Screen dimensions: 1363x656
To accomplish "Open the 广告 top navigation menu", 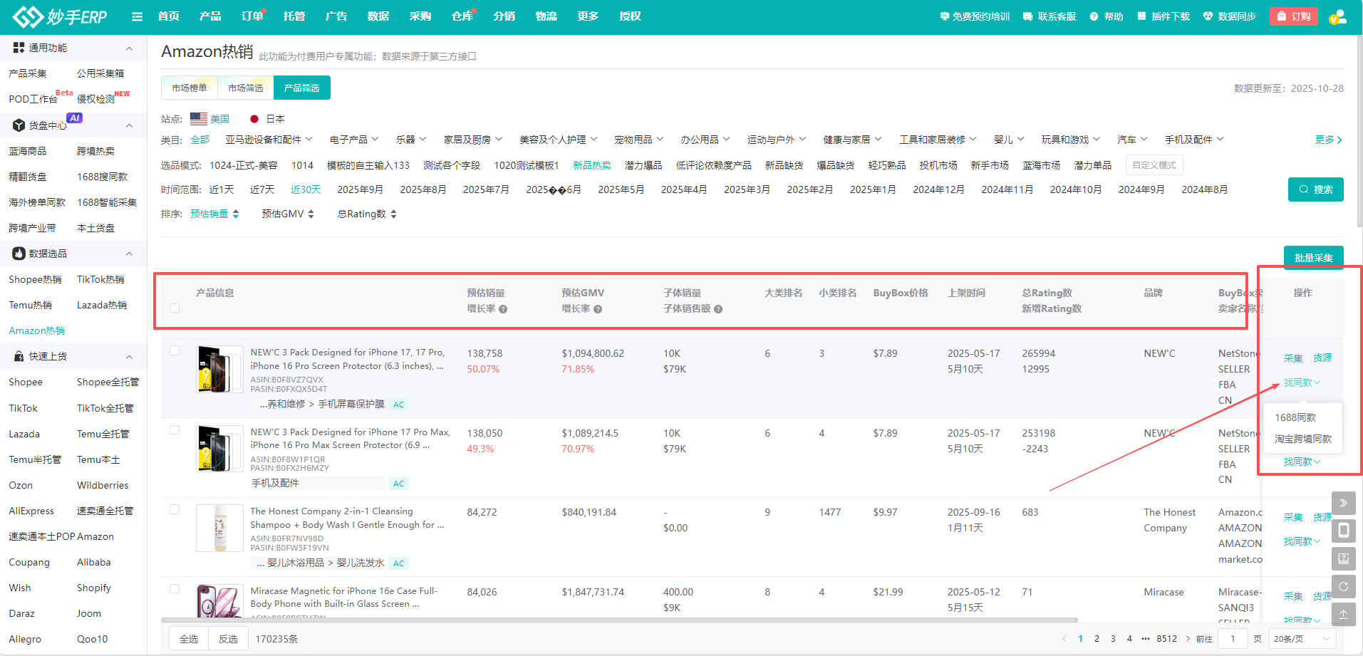I will [x=336, y=16].
